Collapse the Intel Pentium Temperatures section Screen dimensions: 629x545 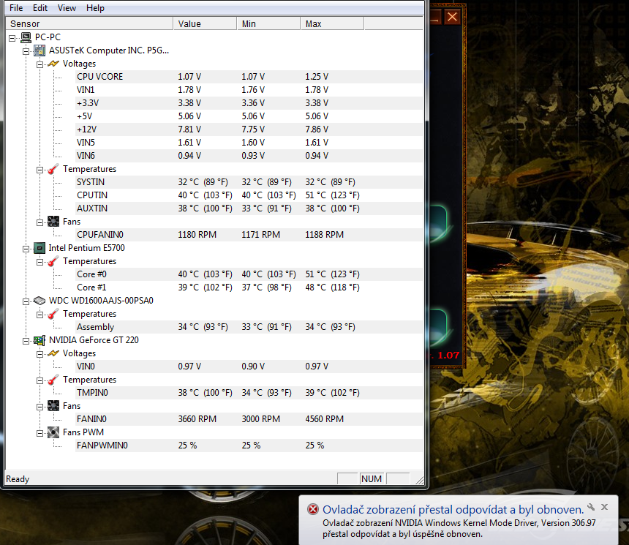coord(39,262)
